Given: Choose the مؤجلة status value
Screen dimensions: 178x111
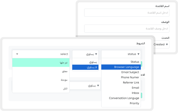Looking at the screenshot, I should pos(41,80).
